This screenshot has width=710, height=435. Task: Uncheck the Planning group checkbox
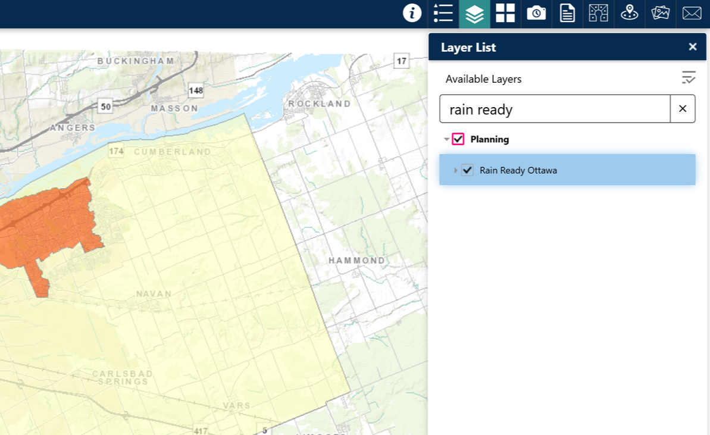pyautogui.click(x=458, y=139)
